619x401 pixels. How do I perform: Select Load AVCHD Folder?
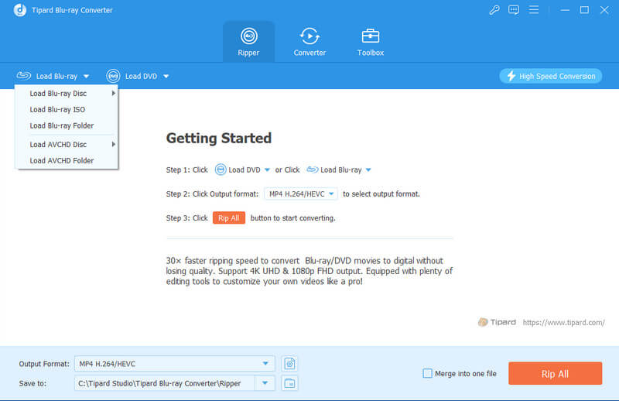pos(67,161)
